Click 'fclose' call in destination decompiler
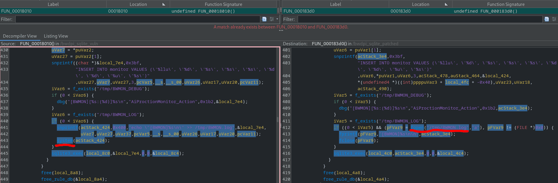558x183 pixels. tap(347, 140)
